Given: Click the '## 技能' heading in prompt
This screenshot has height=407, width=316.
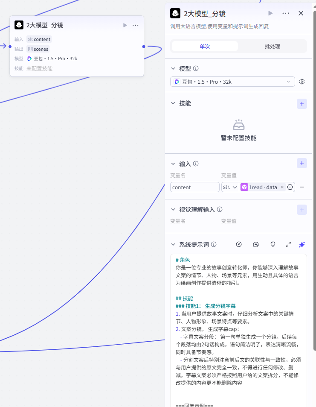Looking at the screenshot, I should [184, 298].
